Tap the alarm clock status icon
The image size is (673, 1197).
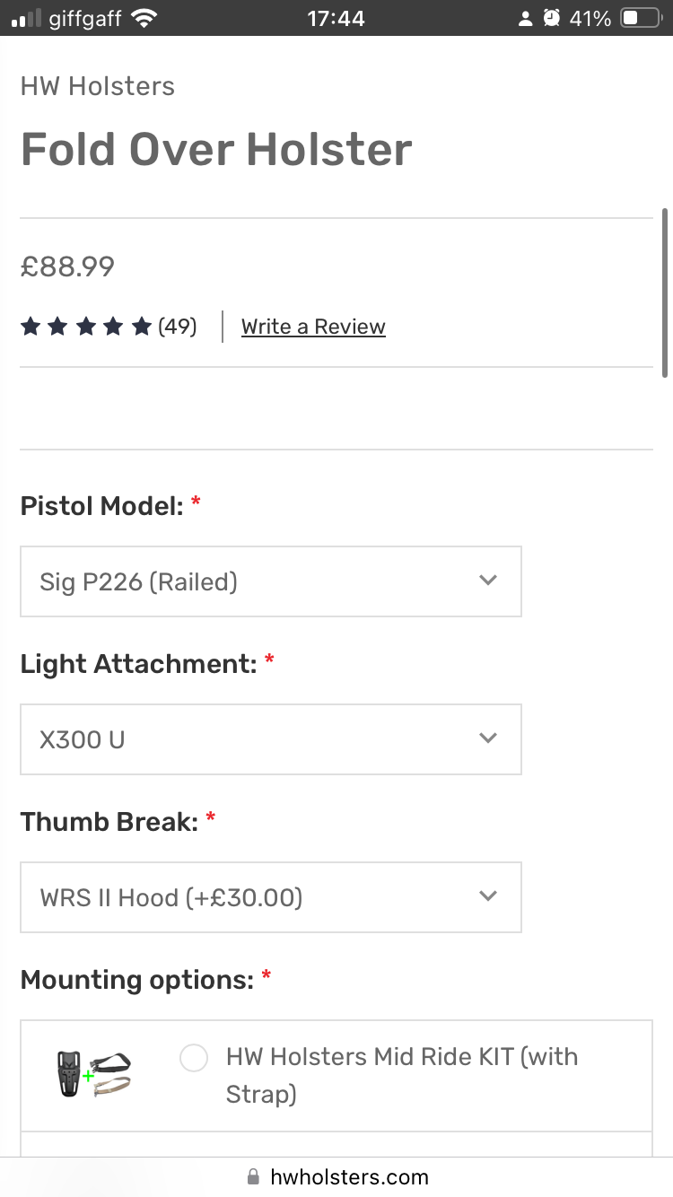[552, 18]
